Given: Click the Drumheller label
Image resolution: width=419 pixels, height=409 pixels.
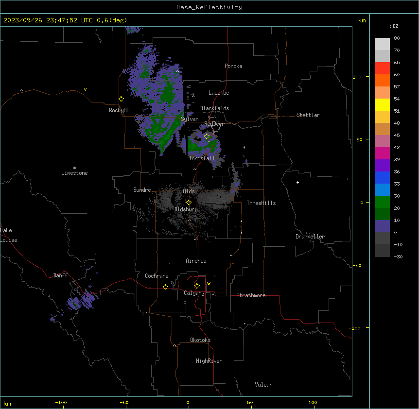Looking at the screenshot, I should pos(310,237).
